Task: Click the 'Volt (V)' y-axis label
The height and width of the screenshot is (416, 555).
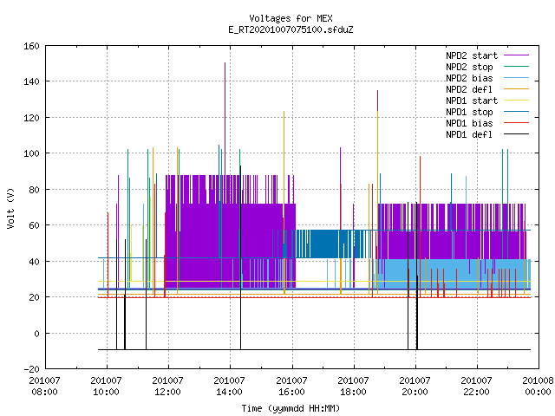Action: click(11, 208)
